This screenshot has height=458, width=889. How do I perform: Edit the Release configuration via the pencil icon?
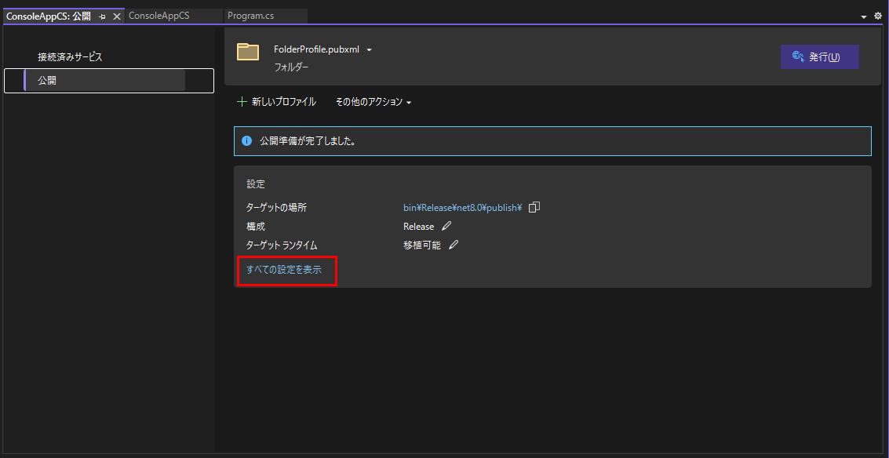445,225
